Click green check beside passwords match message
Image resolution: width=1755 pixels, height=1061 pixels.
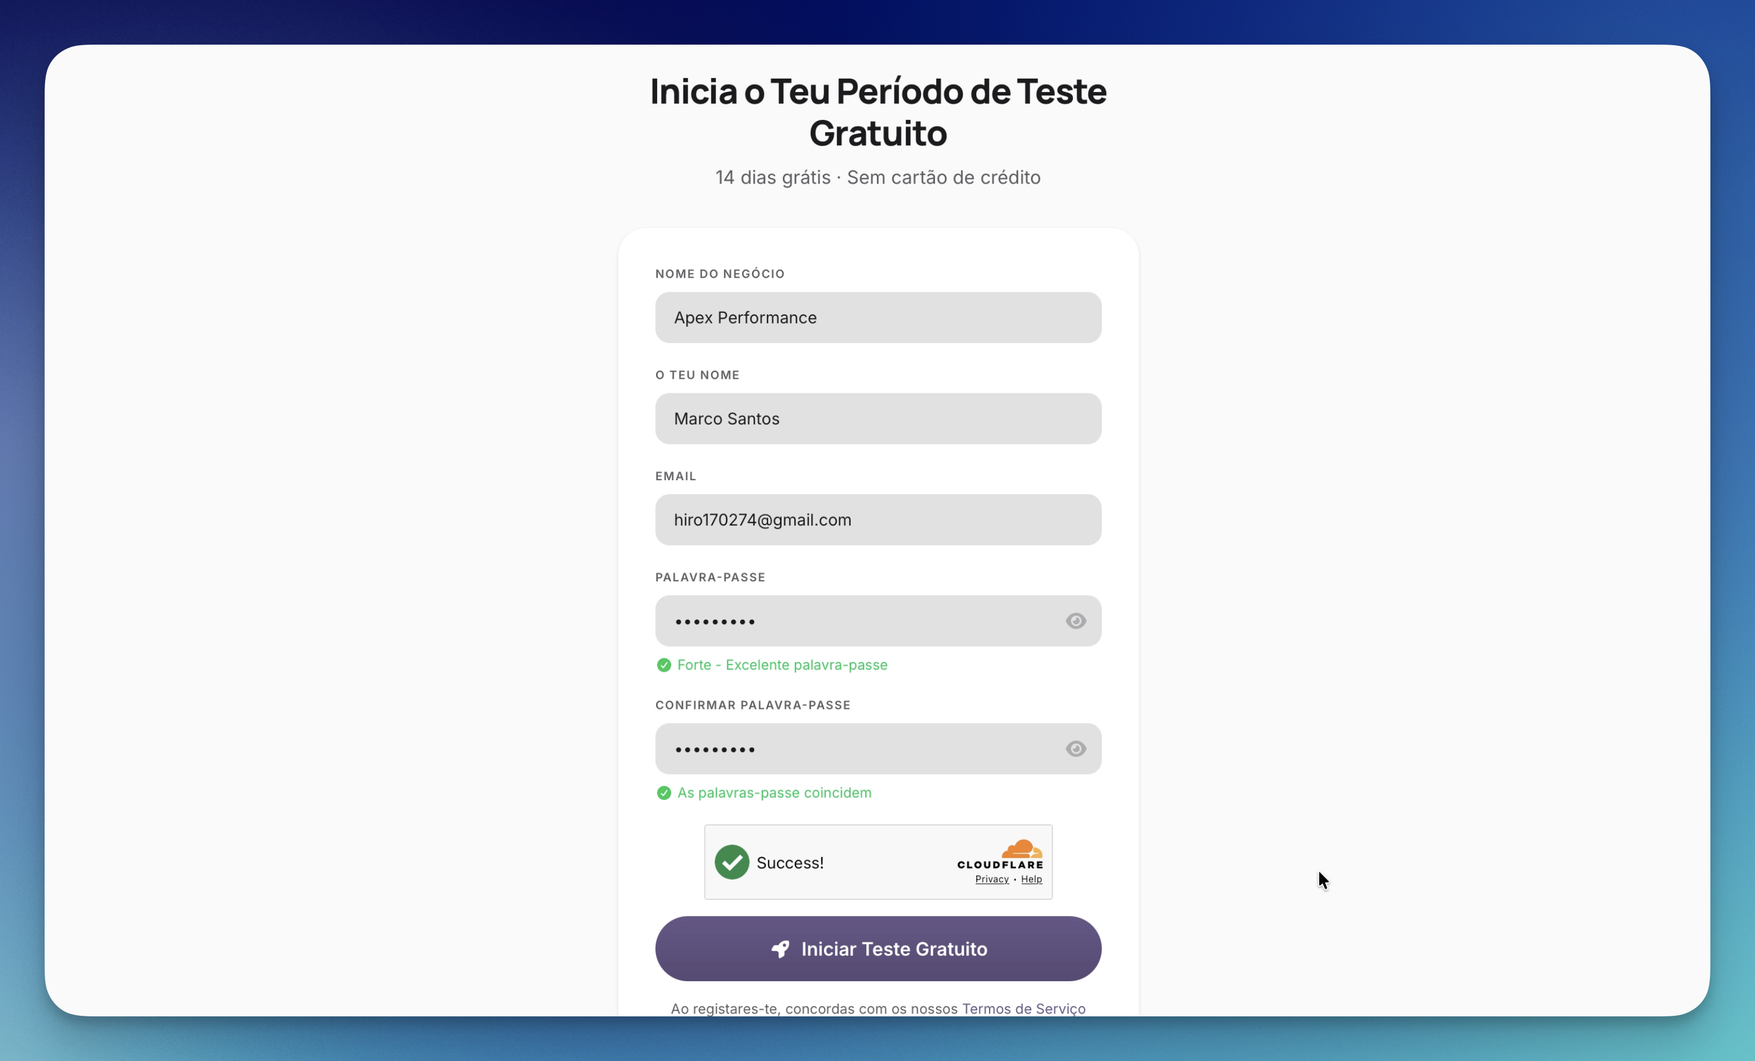point(664,793)
